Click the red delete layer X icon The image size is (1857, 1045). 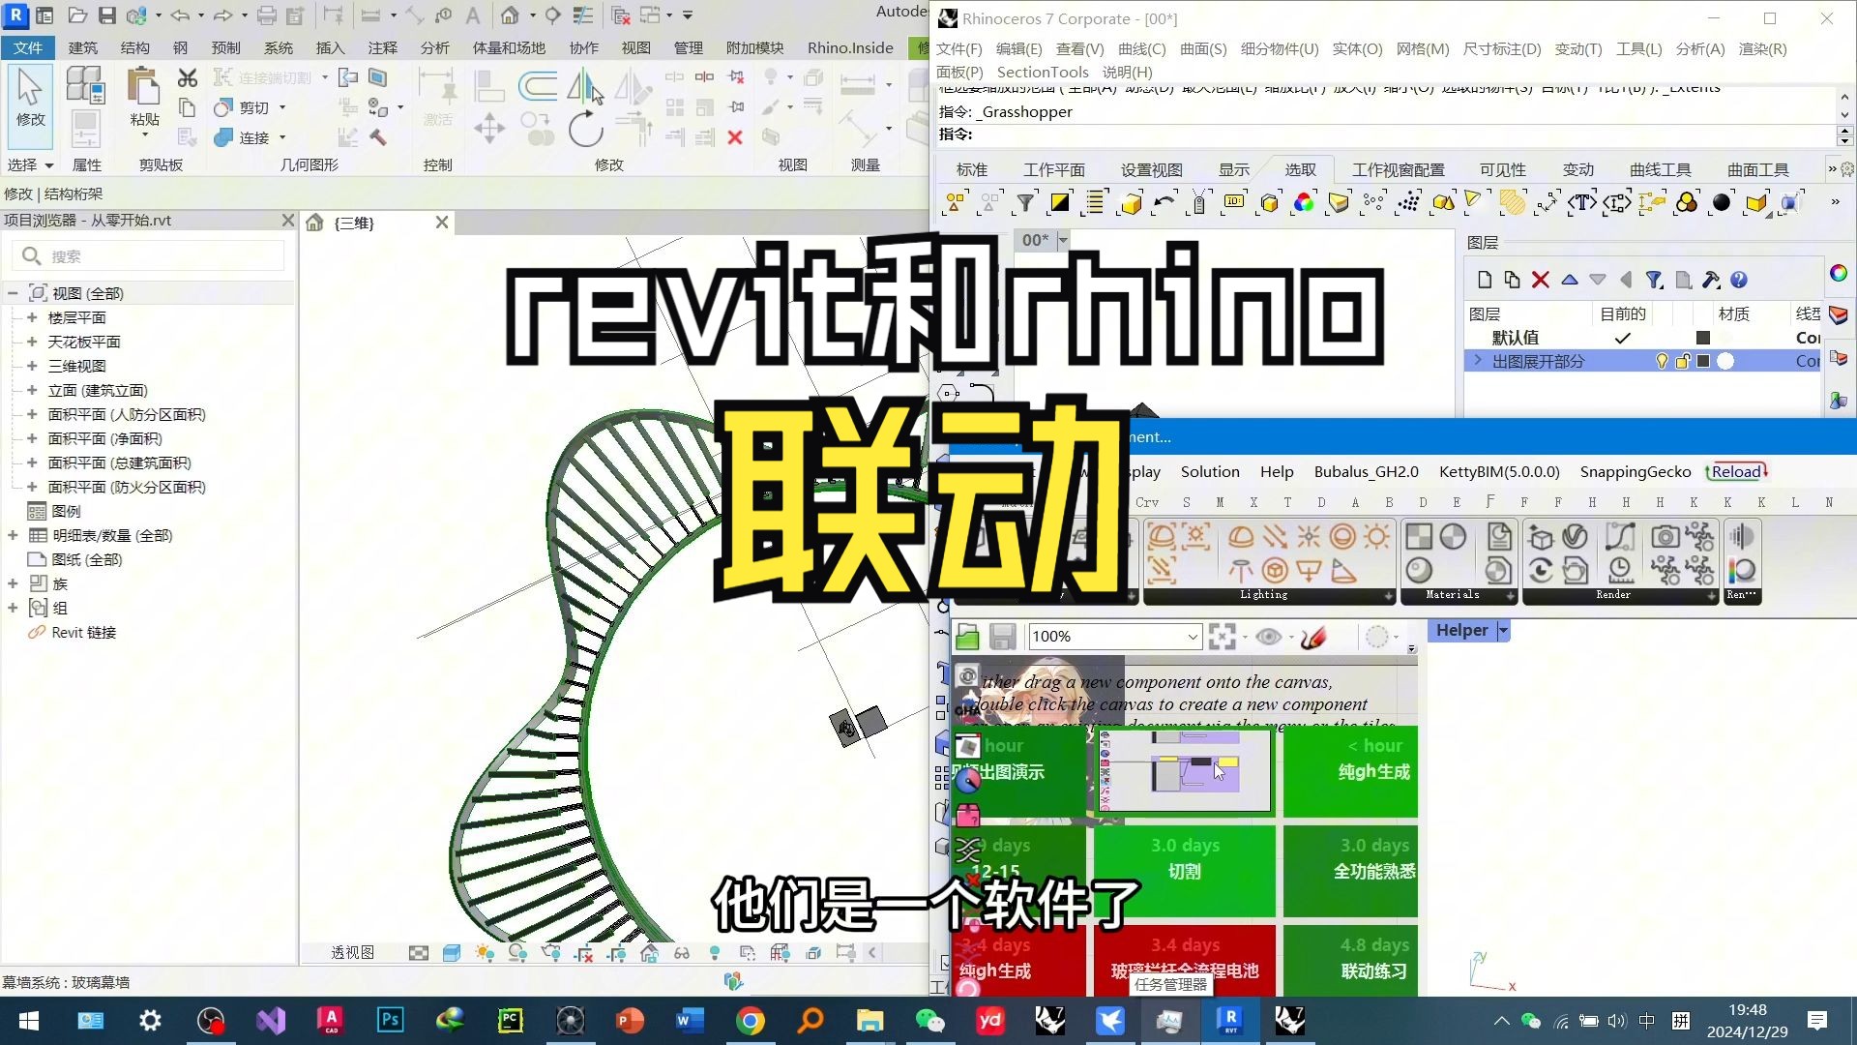click(x=1541, y=280)
